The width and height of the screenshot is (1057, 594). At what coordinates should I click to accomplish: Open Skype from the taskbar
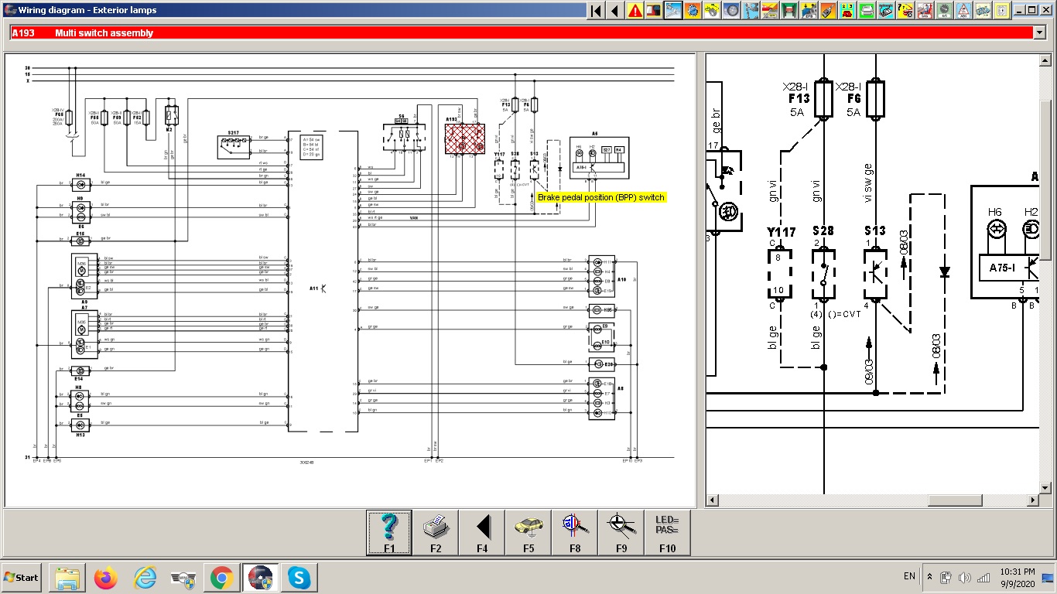299,577
